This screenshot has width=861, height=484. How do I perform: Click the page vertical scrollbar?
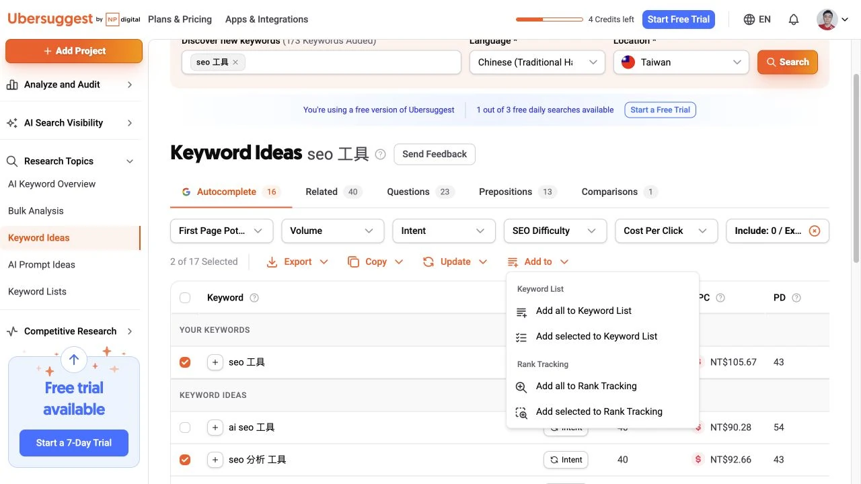(856, 168)
